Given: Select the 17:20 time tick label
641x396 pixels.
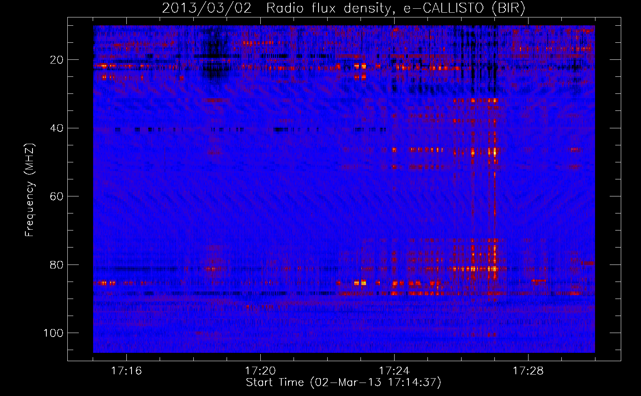Looking at the screenshot, I should tap(260, 371).
